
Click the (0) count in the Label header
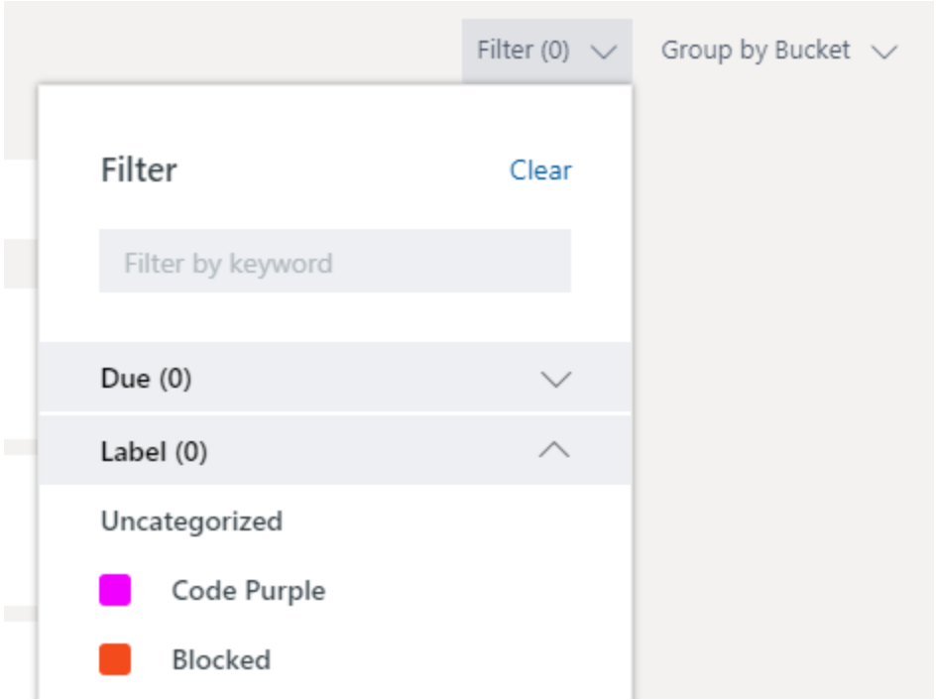[x=190, y=452]
